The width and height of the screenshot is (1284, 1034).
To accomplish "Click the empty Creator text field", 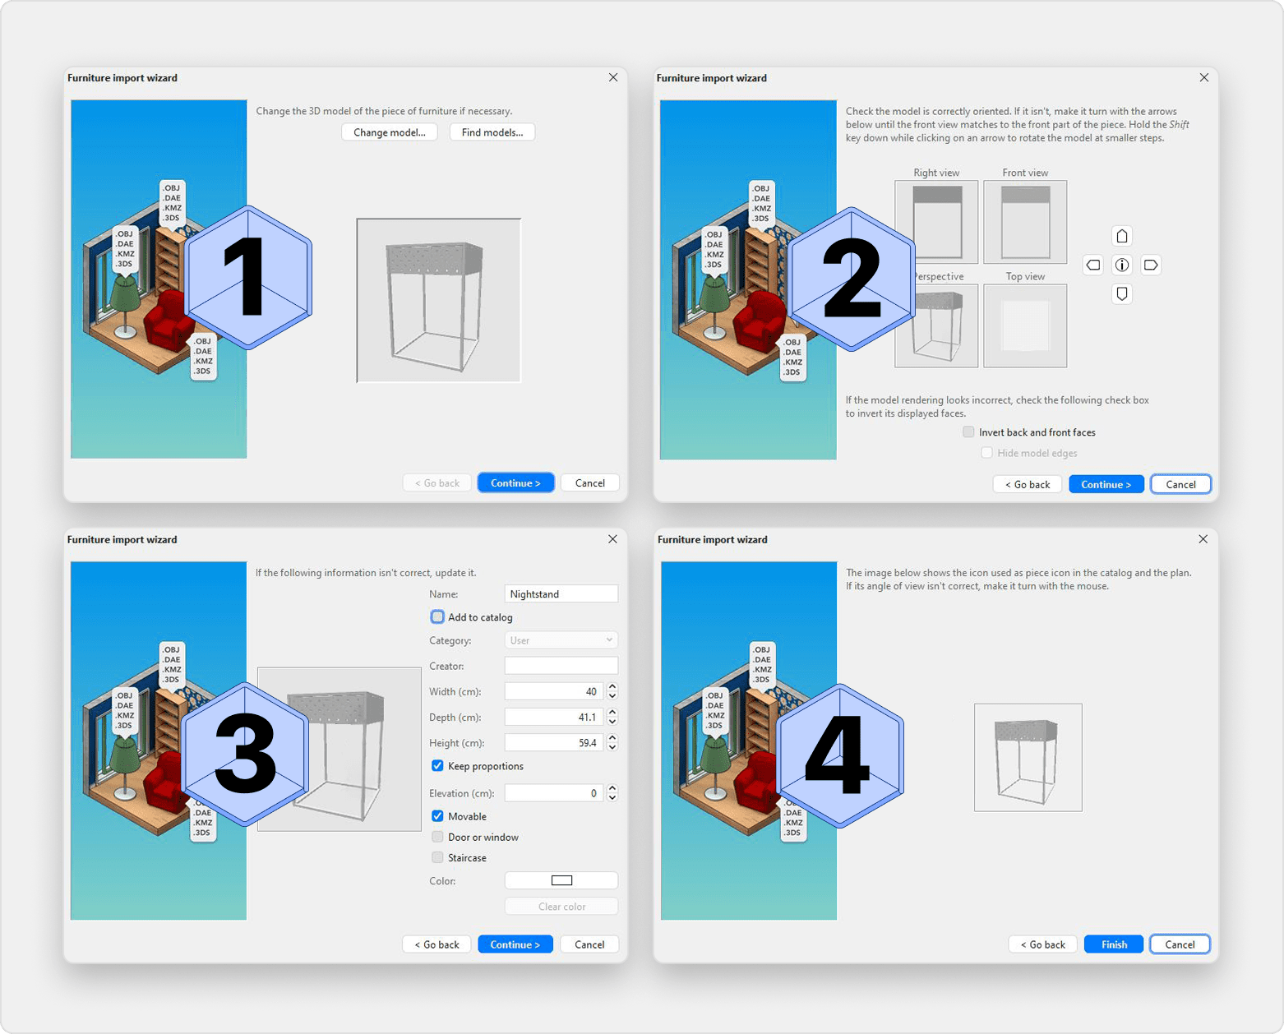I will [x=561, y=666].
